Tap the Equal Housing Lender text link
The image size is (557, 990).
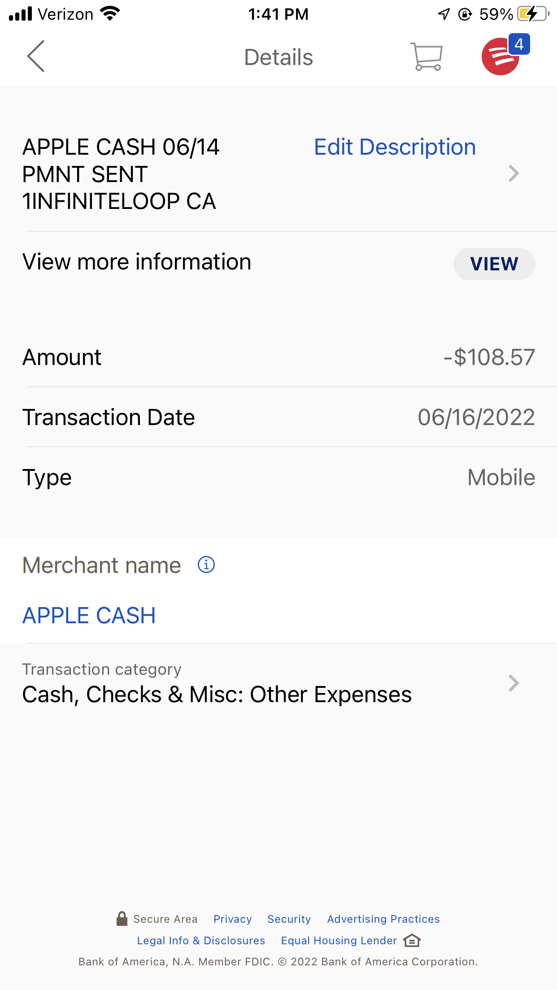click(x=339, y=941)
